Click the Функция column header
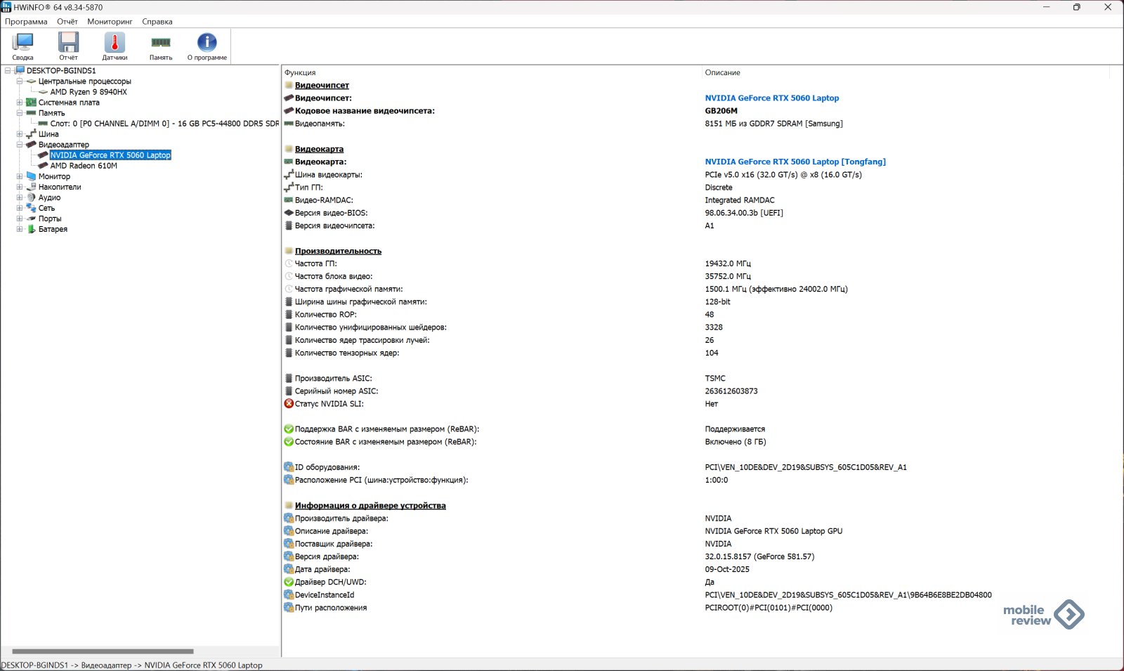 [x=300, y=72]
